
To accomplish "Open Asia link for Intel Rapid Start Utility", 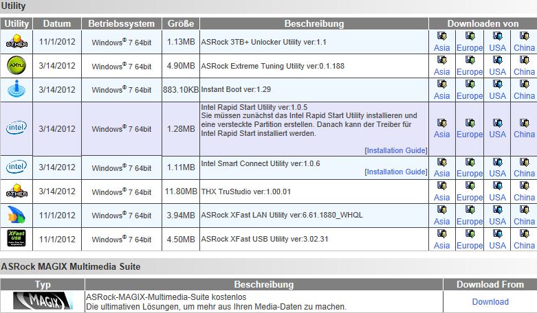I will [x=442, y=135].
